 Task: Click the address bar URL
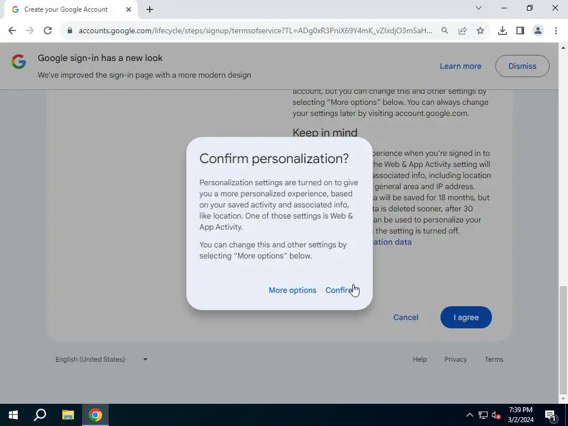255,31
